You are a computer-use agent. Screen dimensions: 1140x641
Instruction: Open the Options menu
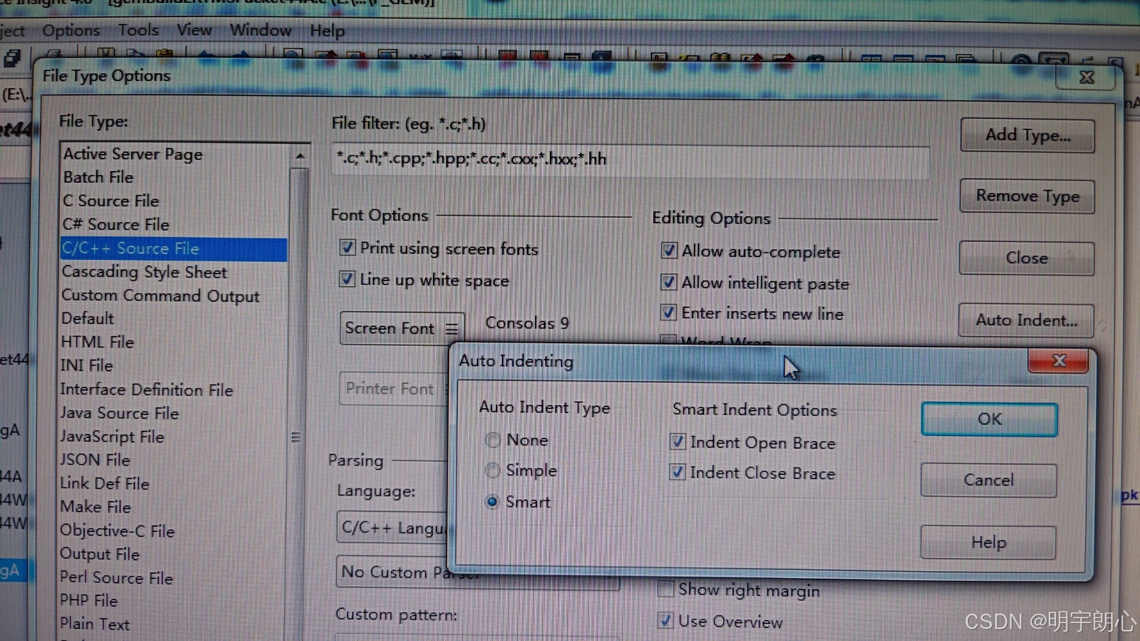(x=71, y=30)
